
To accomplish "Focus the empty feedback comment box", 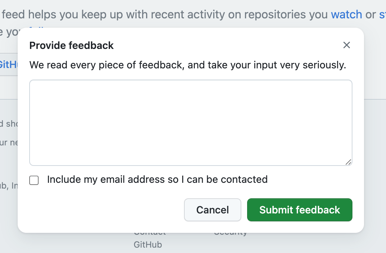I will (191, 122).
